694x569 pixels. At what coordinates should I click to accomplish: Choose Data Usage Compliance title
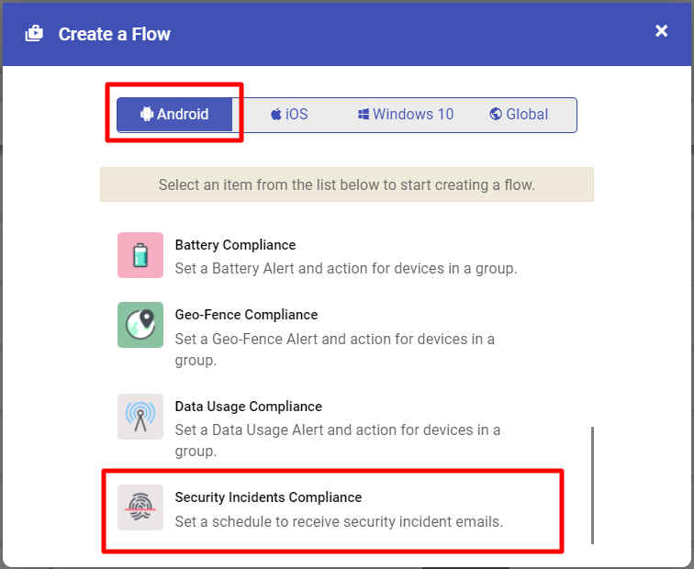point(248,407)
